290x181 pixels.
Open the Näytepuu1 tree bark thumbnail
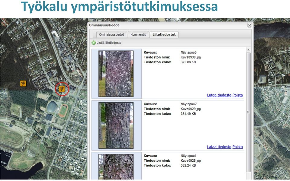(116, 167)
